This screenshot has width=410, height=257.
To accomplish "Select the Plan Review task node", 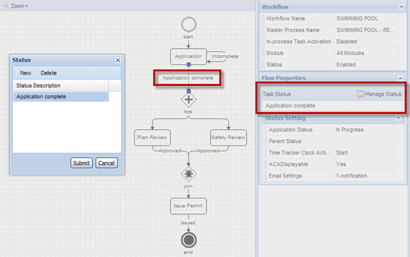I will [151, 137].
